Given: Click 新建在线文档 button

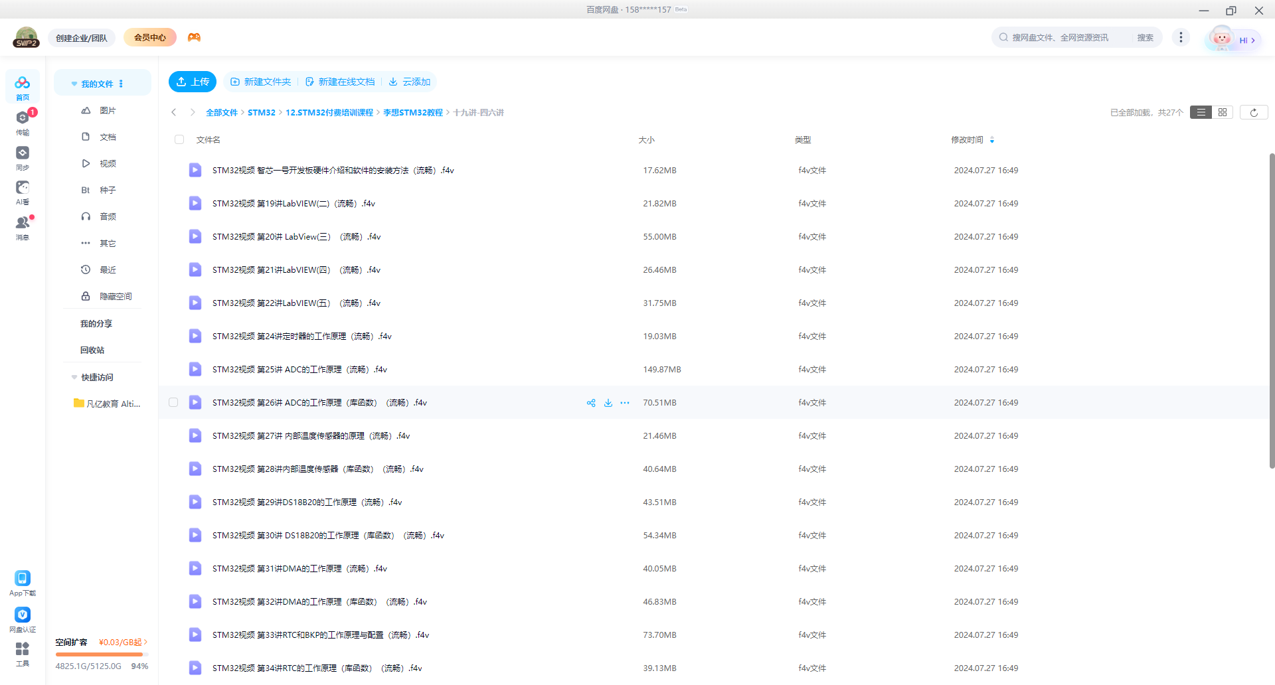Looking at the screenshot, I should pyautogui.click(x=340, y=82).
